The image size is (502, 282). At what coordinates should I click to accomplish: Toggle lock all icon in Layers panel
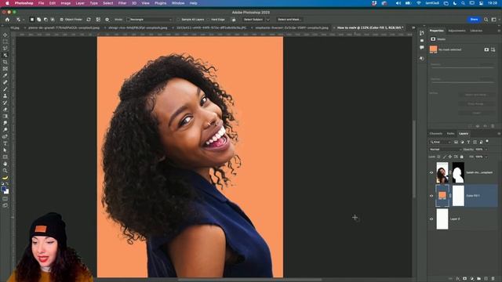pyautogui.click(x=462, y=157)
